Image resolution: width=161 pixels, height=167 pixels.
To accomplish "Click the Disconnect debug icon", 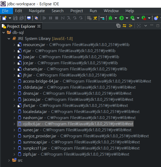I will [63, 18].
